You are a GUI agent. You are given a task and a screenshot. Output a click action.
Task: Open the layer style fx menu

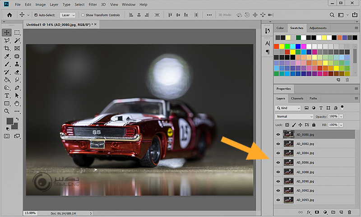tap(309, 212)
